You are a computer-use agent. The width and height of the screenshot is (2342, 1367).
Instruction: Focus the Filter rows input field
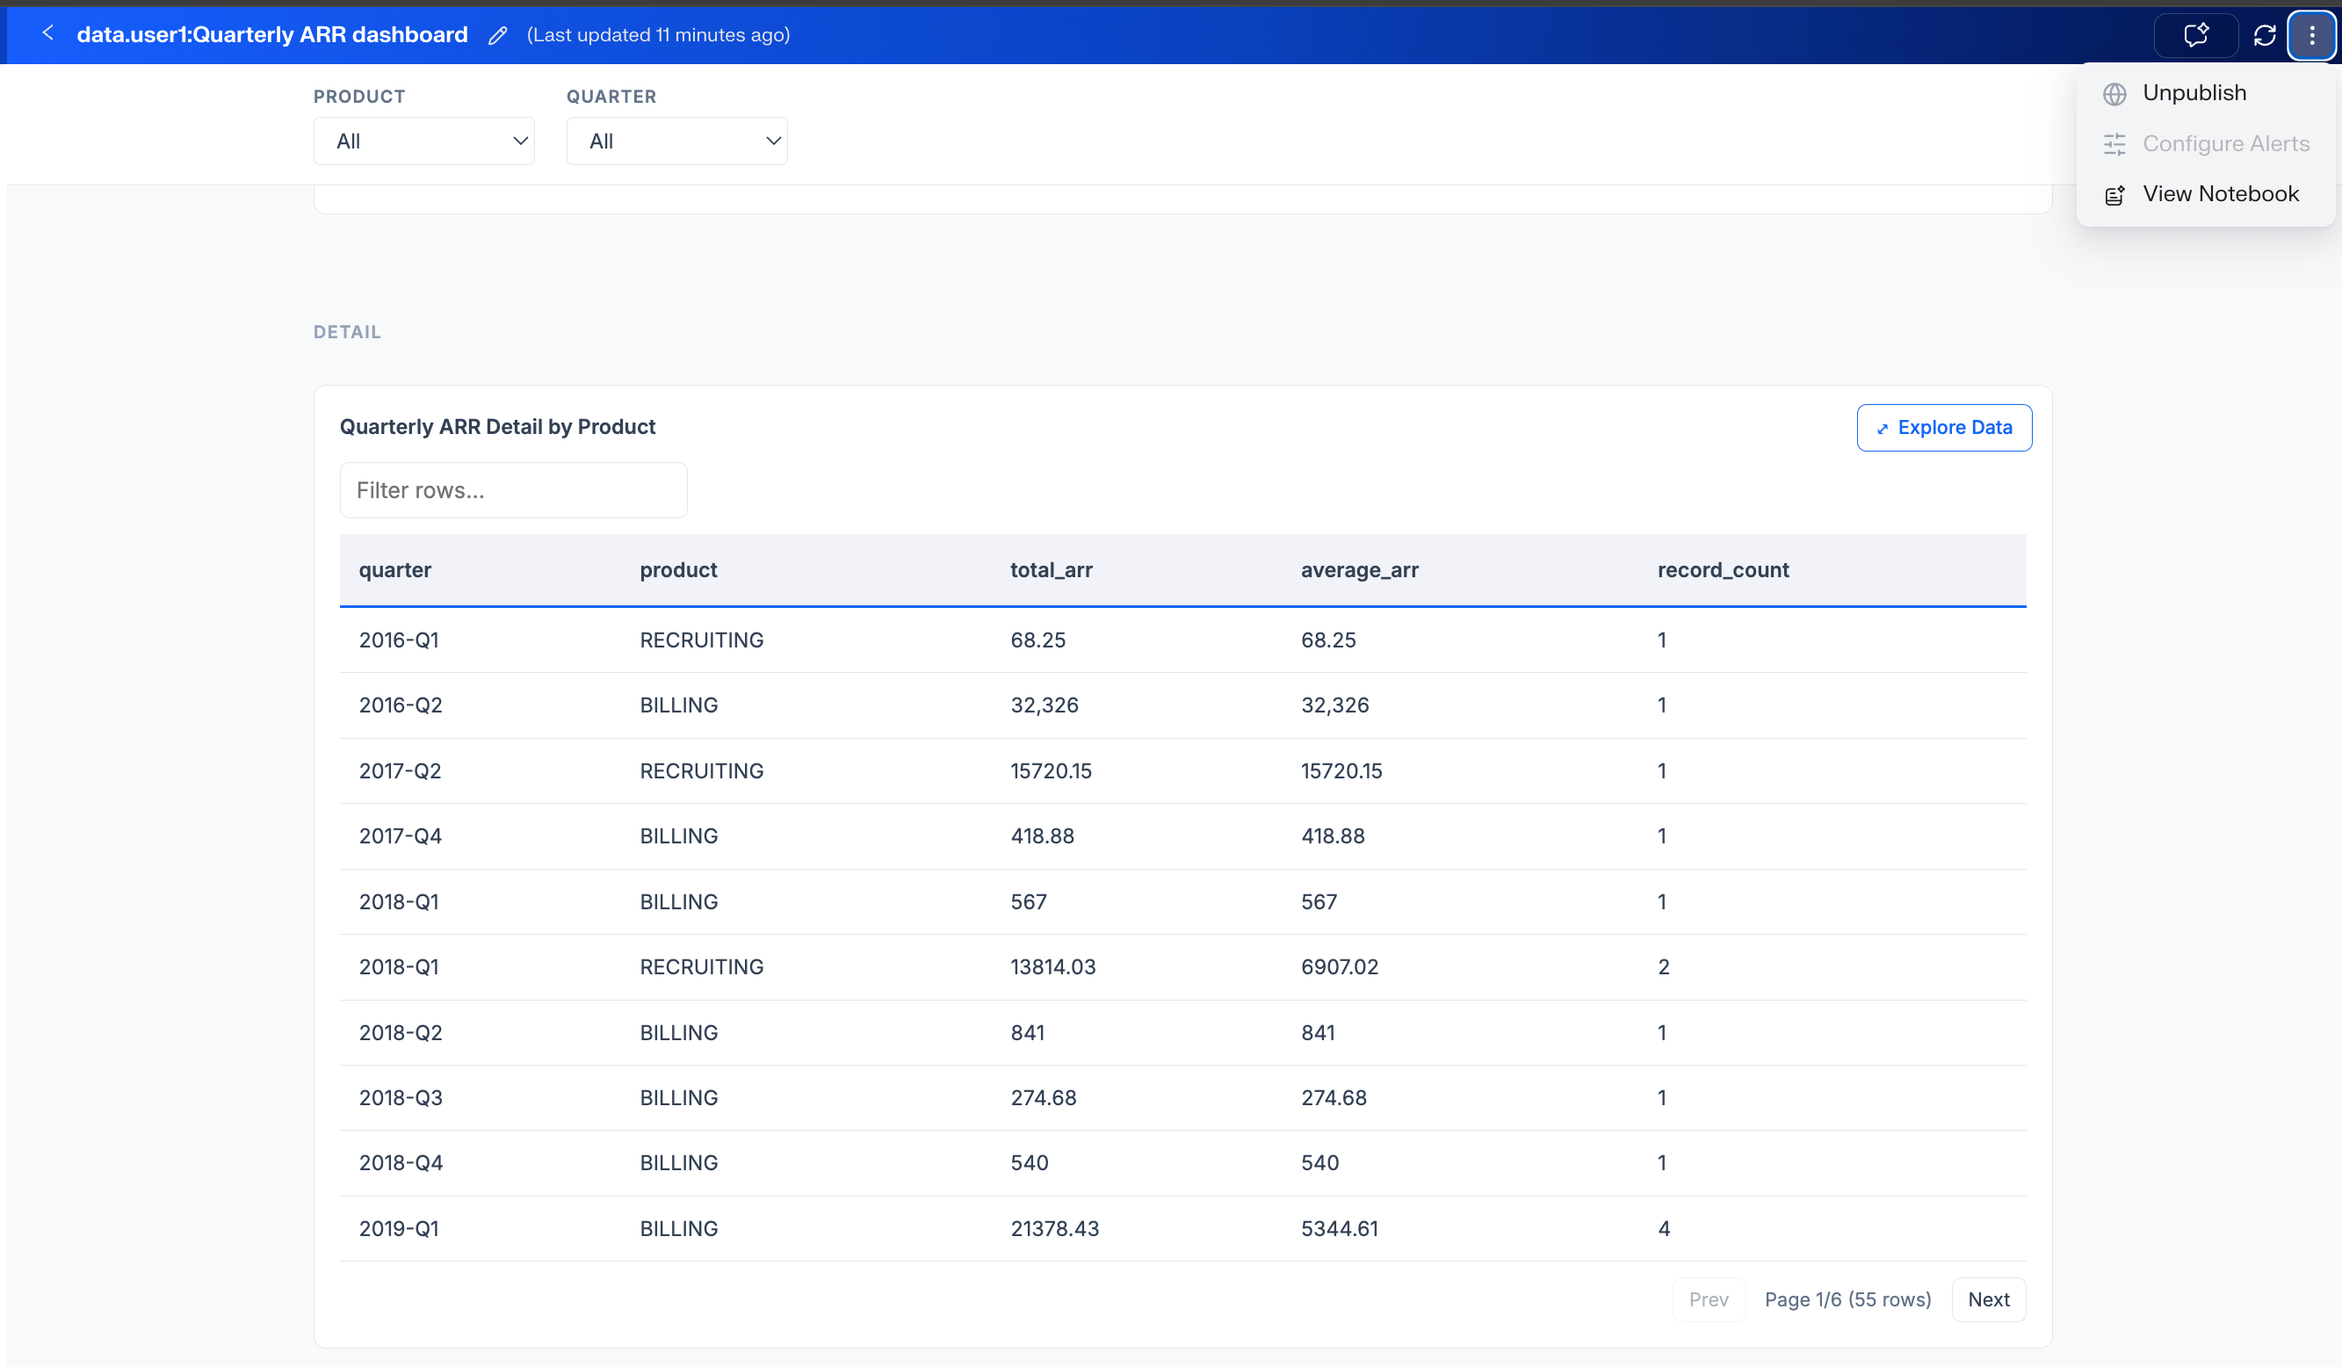[x=513, y=491]
